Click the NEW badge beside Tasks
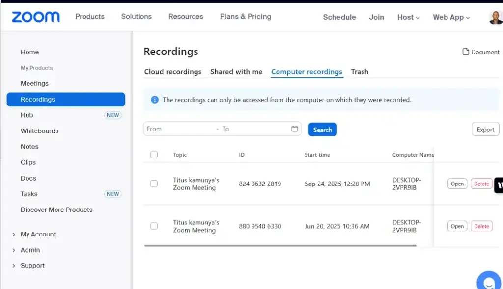503x289 pixels. click(112, 194)
